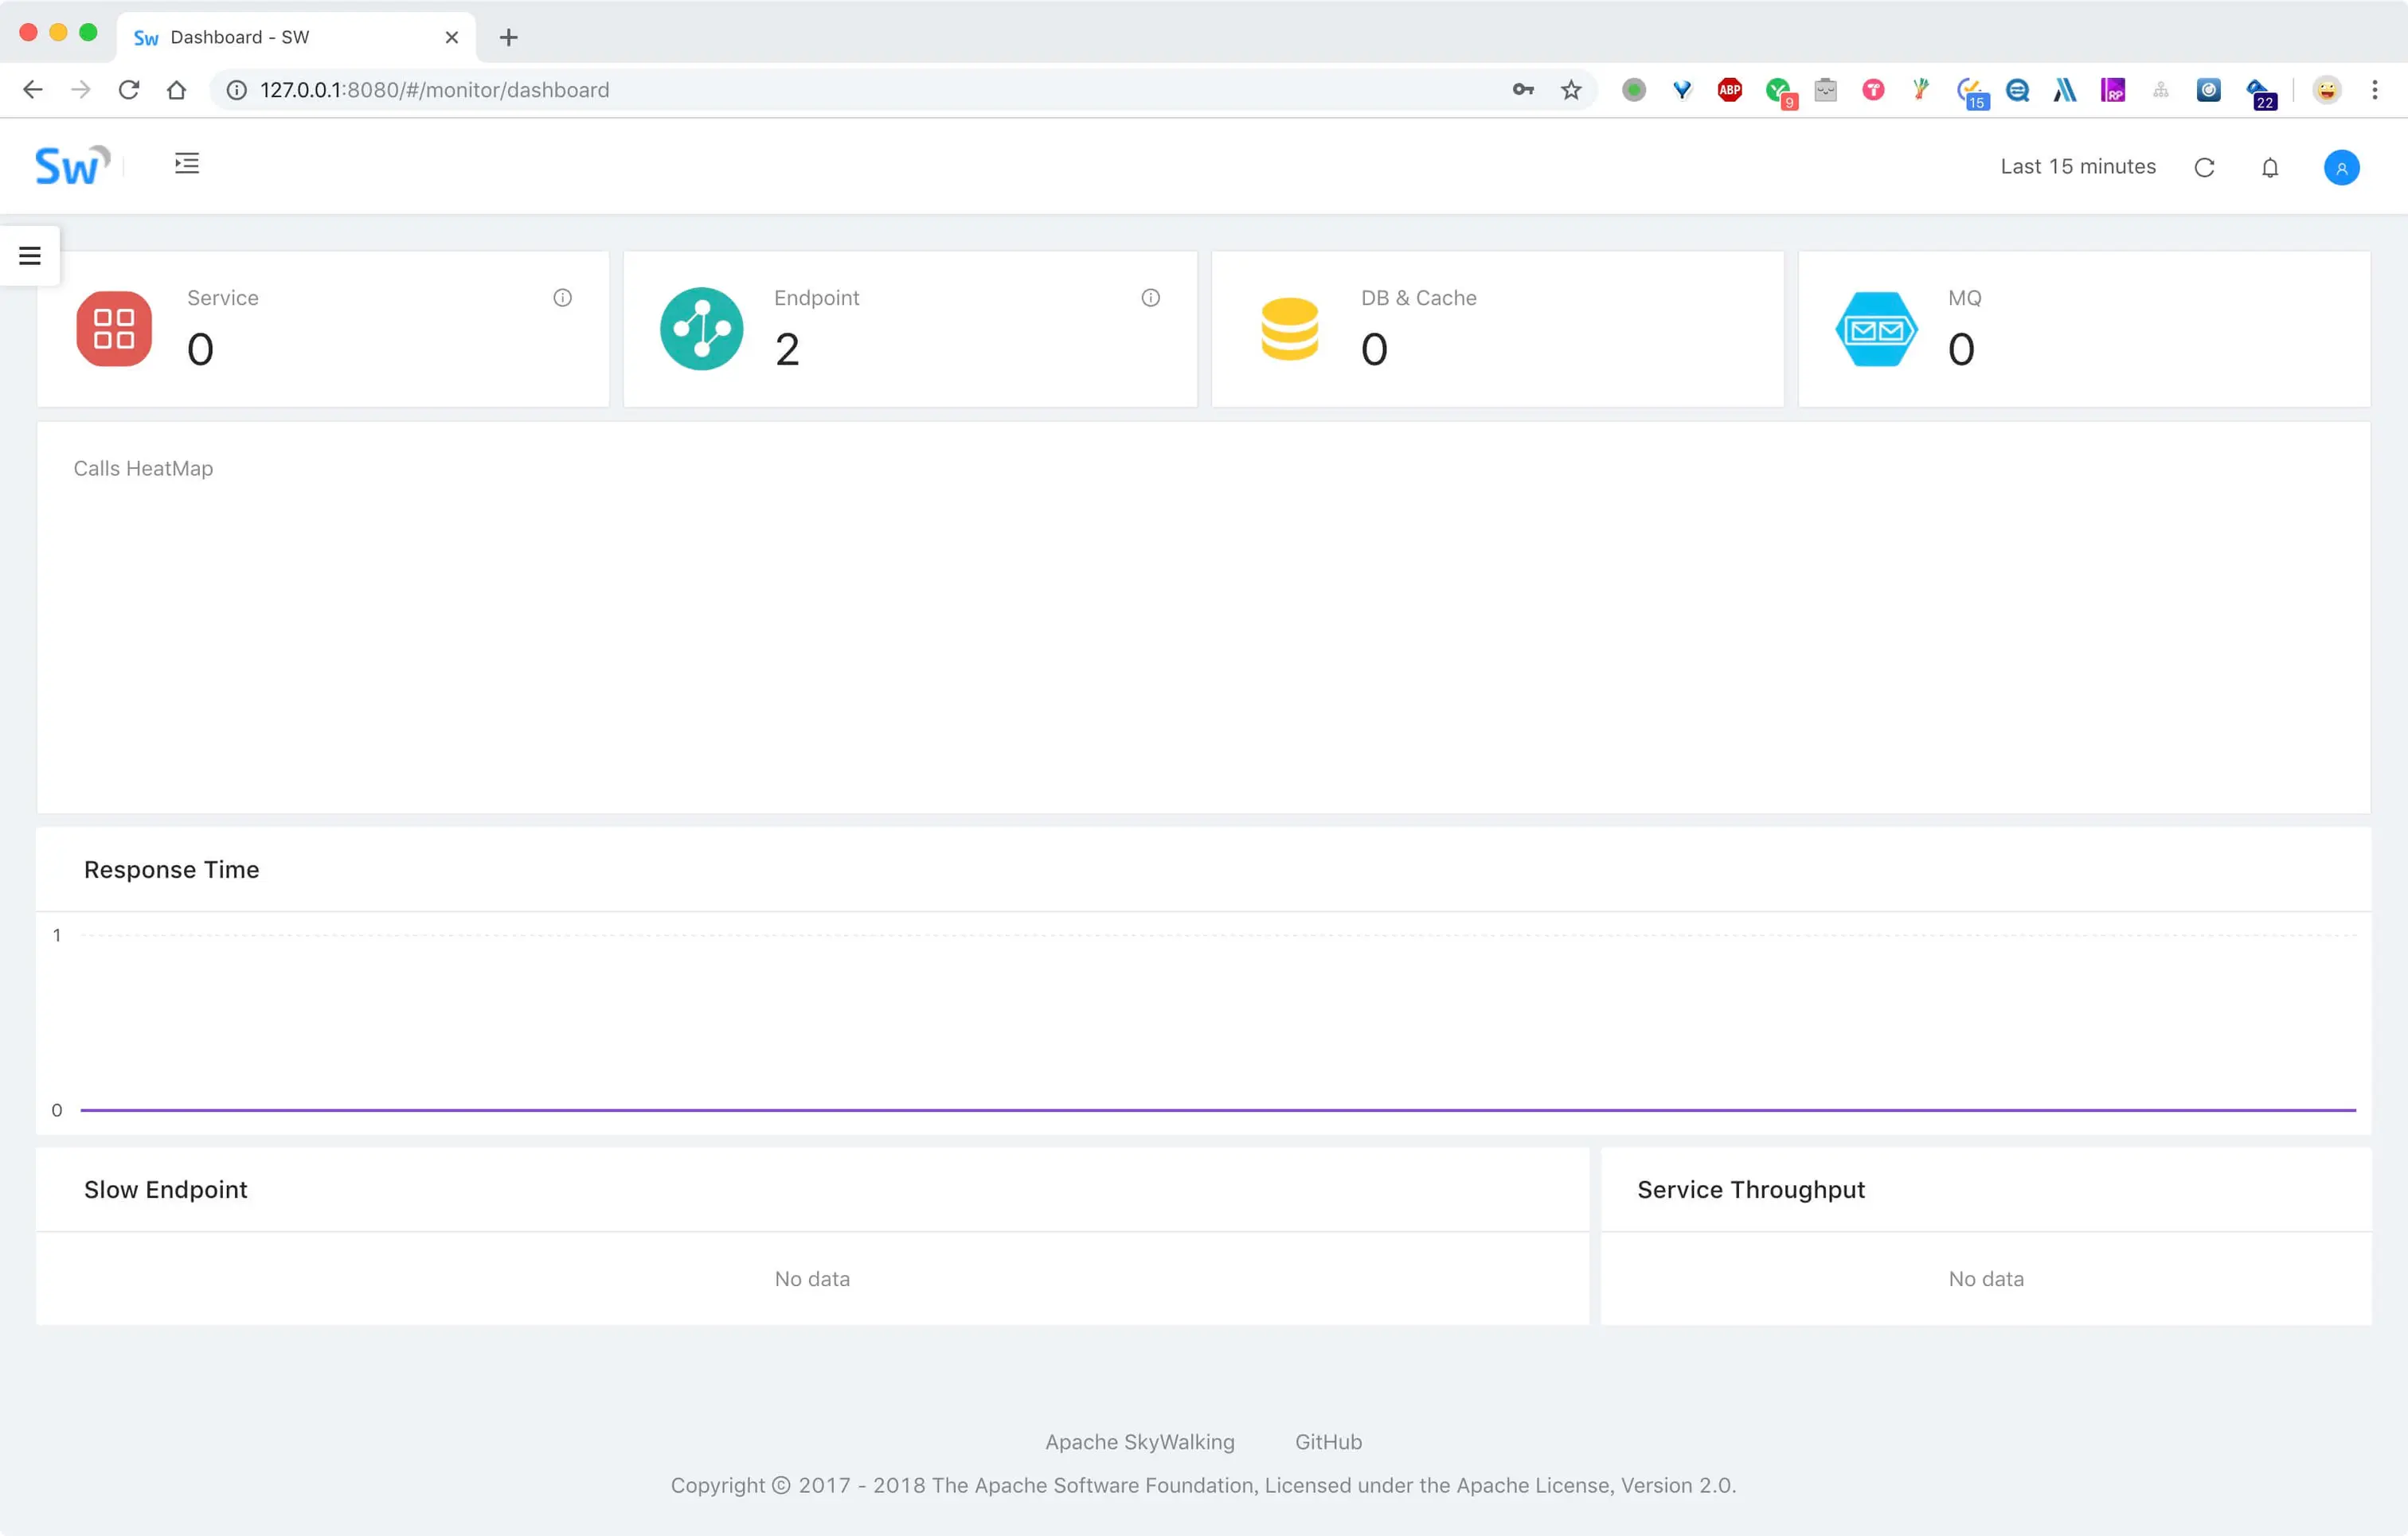Open a new browser tab

point(508,38)
